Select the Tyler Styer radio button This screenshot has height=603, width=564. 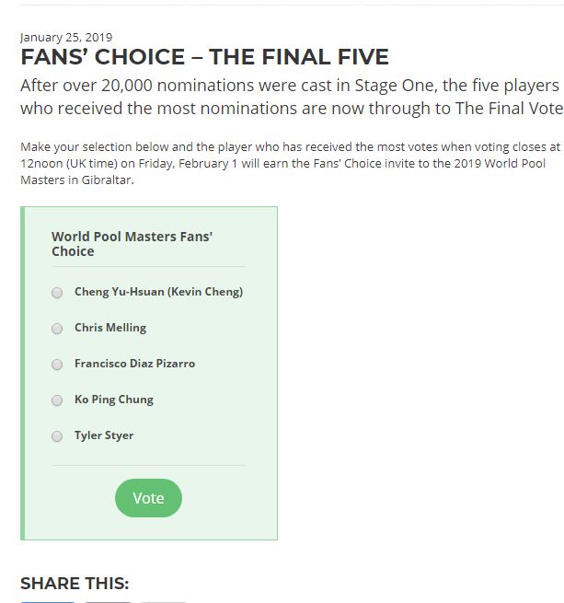pos(57,436)
